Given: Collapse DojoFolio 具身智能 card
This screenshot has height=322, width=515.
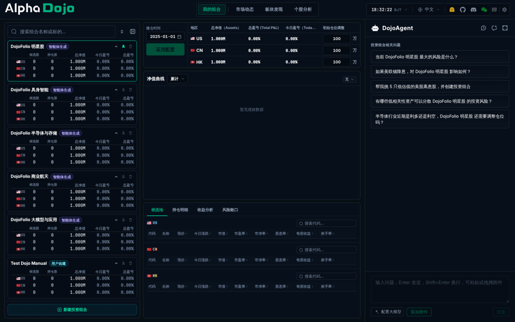Looking at the screenshot, I should (x=116, y=90).
